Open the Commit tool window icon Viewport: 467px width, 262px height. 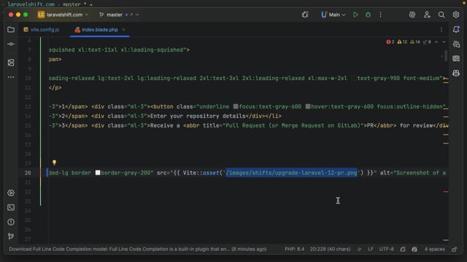point(11,44)
